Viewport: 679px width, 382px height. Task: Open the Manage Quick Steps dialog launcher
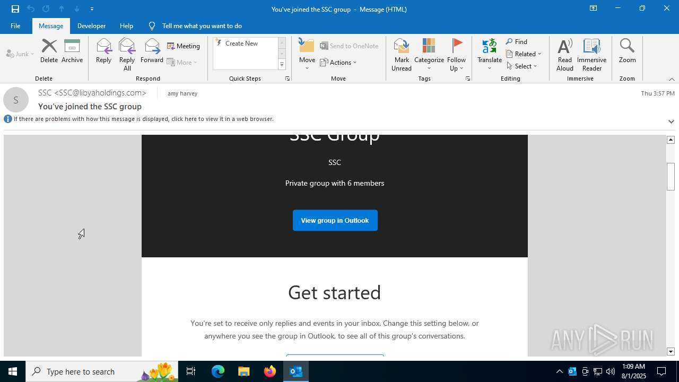(x=288, y=79)
